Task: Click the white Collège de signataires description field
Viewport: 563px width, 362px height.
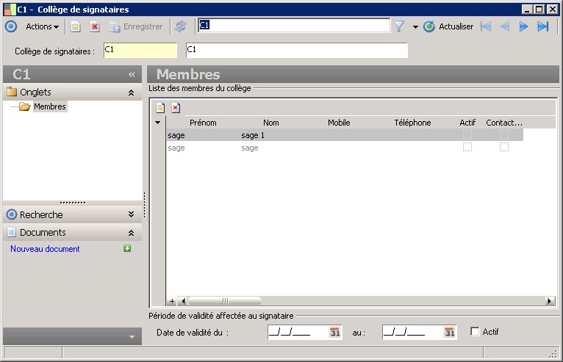Action: [x=297, y=50]
